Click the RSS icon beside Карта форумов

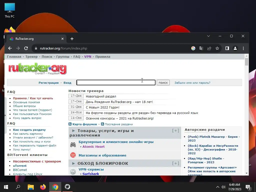click(x=70, y=124)
